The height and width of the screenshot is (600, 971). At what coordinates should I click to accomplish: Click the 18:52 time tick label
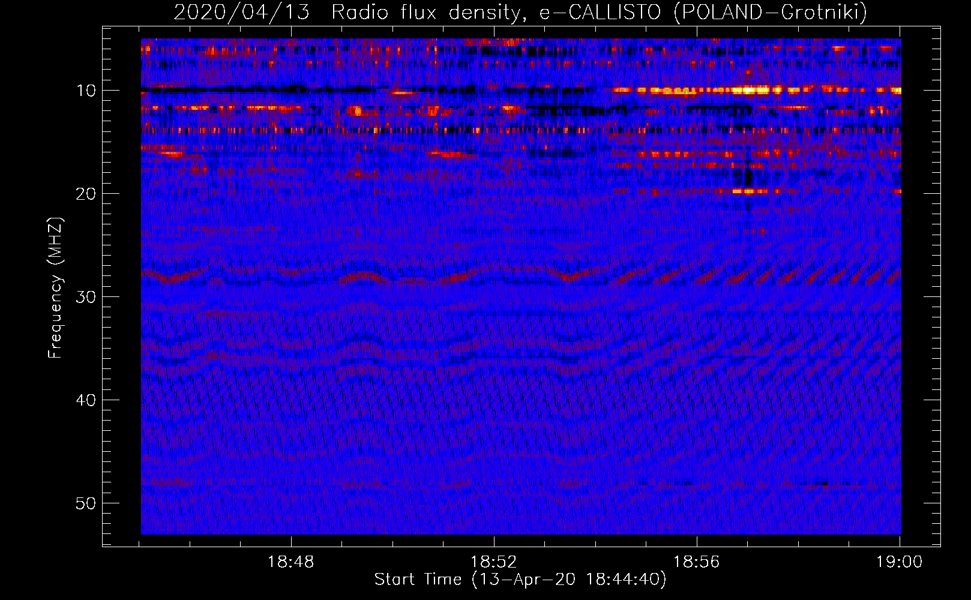pos(493,562)
